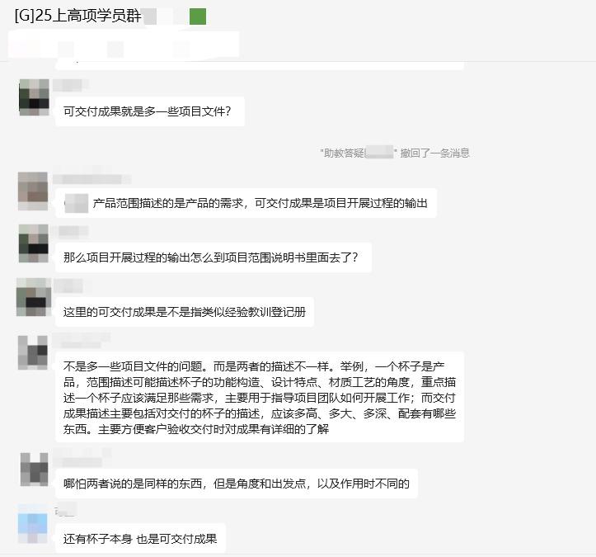Click avatar of the 产品范围描述 message sender
The height and width of the screenshot is (557, 596).
(33, 191)
